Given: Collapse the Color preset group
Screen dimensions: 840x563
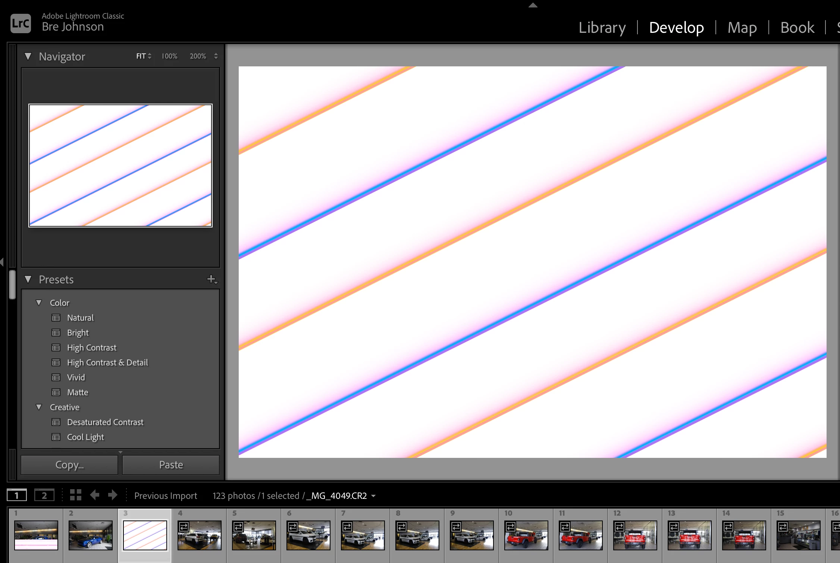Looking at the screenshot, I should coord(39,302).
